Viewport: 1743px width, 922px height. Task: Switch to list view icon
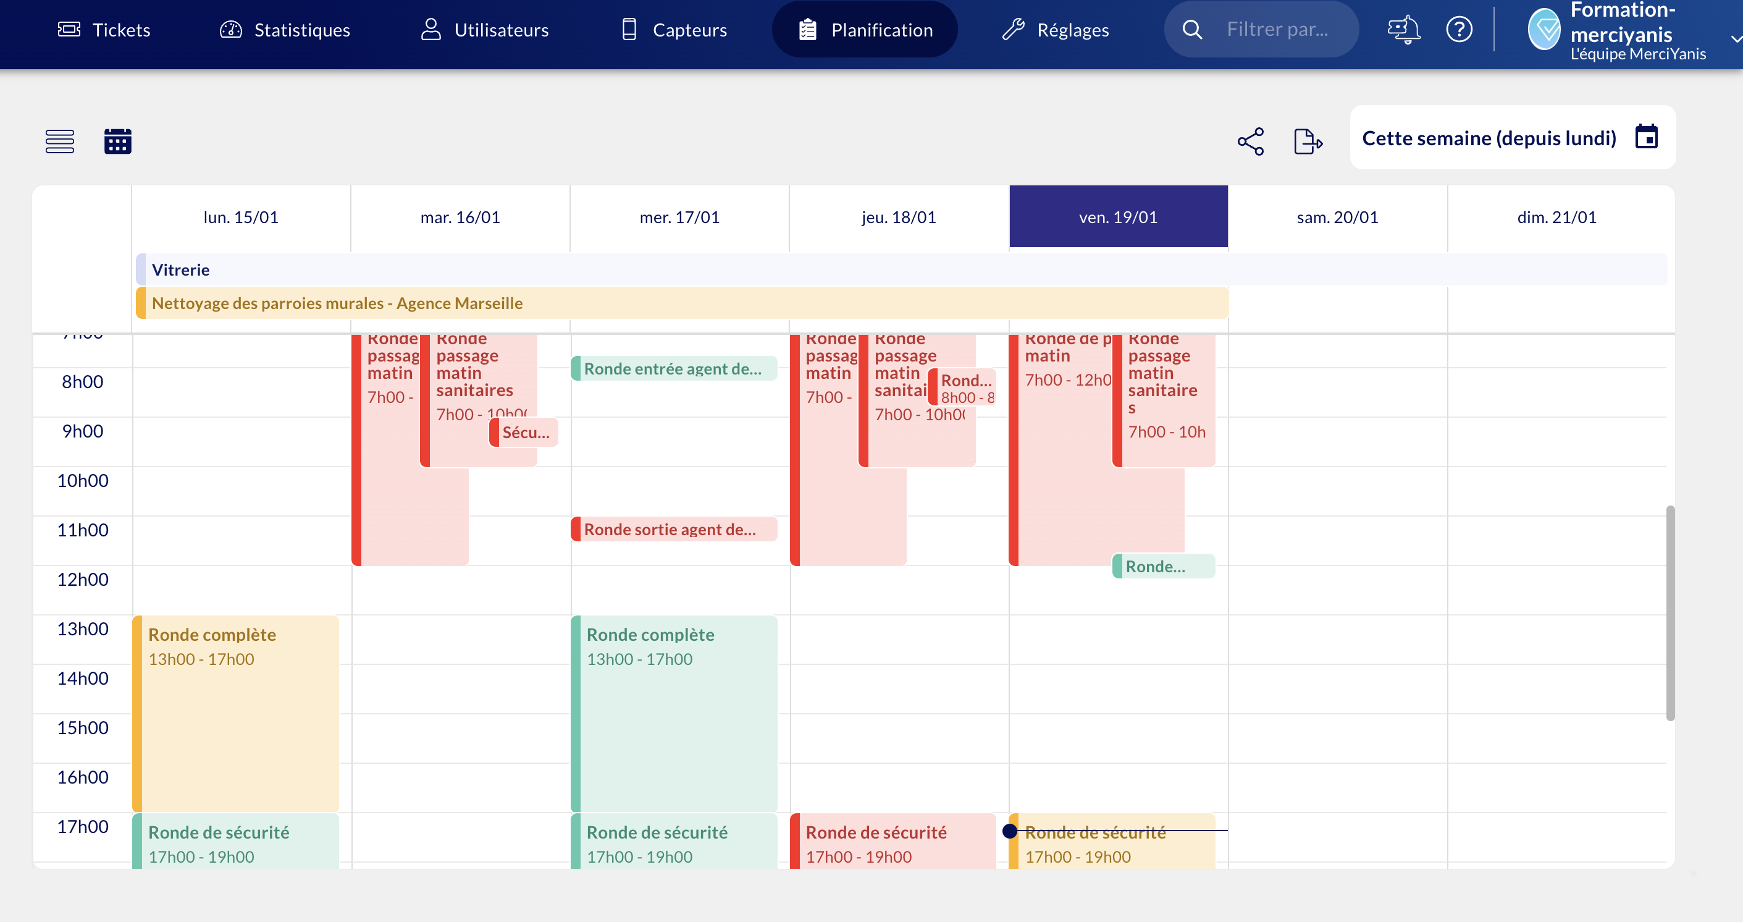point(59,141)
